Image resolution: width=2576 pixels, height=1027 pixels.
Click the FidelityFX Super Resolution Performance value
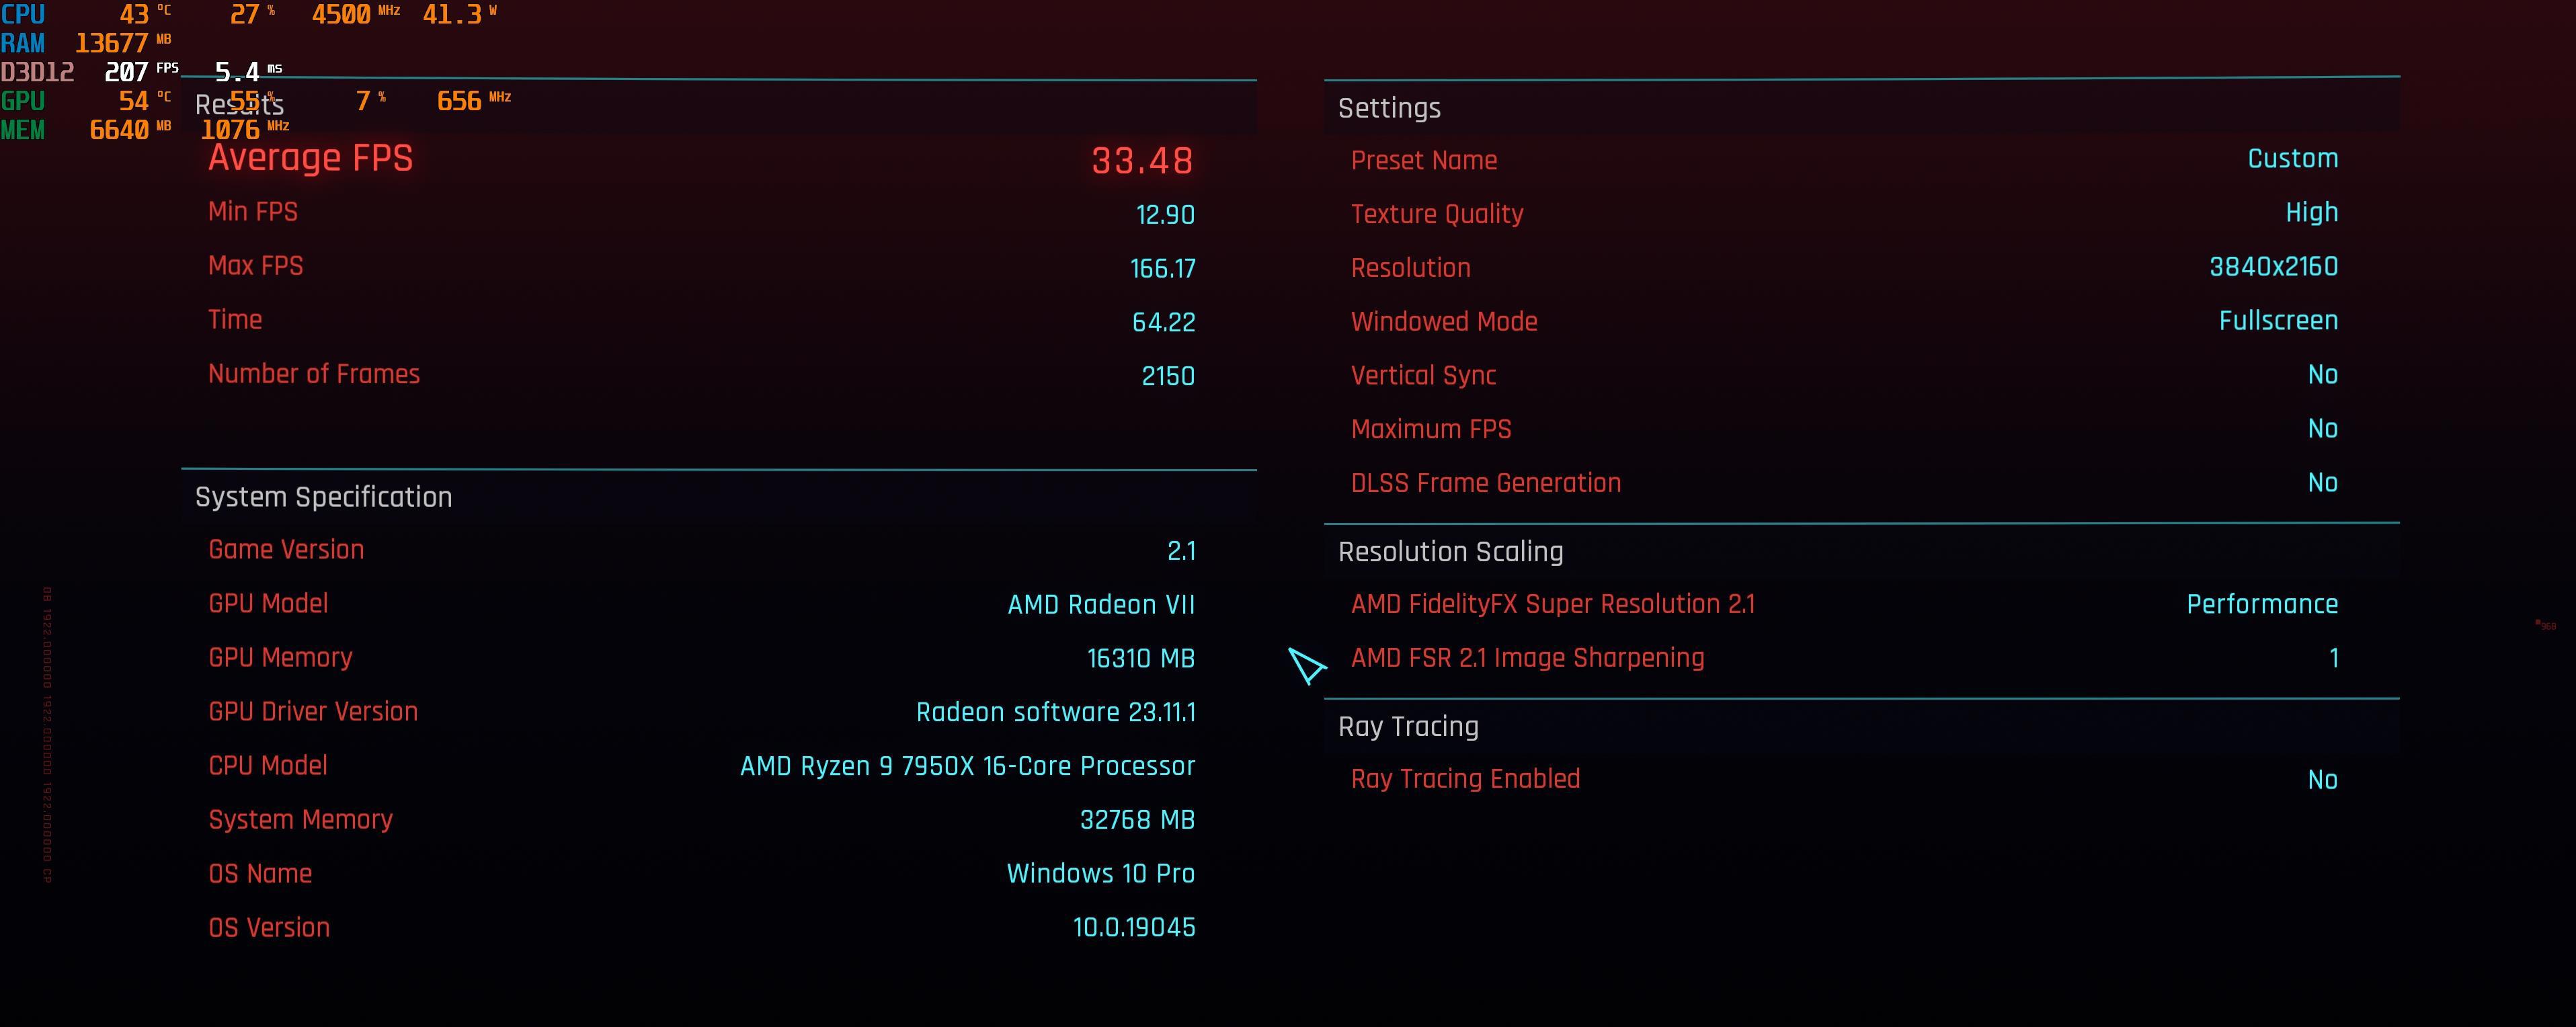pos(2262,605)
